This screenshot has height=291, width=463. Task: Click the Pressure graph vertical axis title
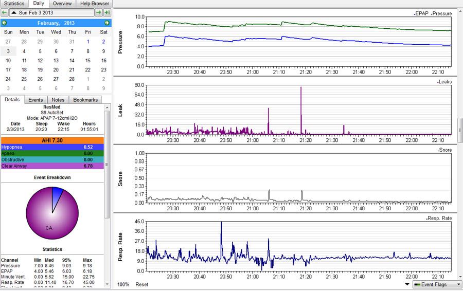click(x=120, y=42)
